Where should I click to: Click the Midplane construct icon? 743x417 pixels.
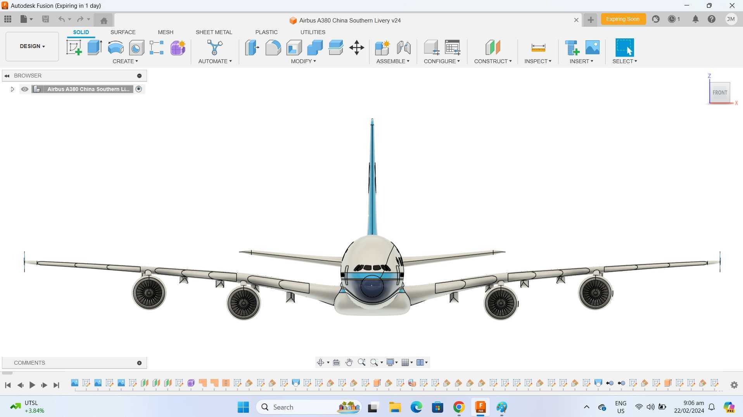point(493,47)
